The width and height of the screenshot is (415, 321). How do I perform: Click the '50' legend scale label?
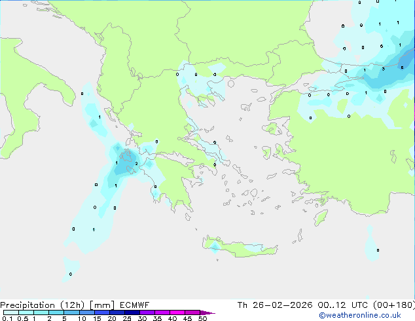click(202, 318)
